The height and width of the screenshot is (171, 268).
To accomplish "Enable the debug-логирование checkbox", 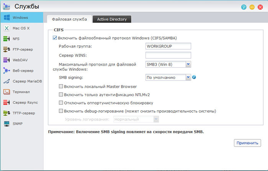I will [61, 111].
